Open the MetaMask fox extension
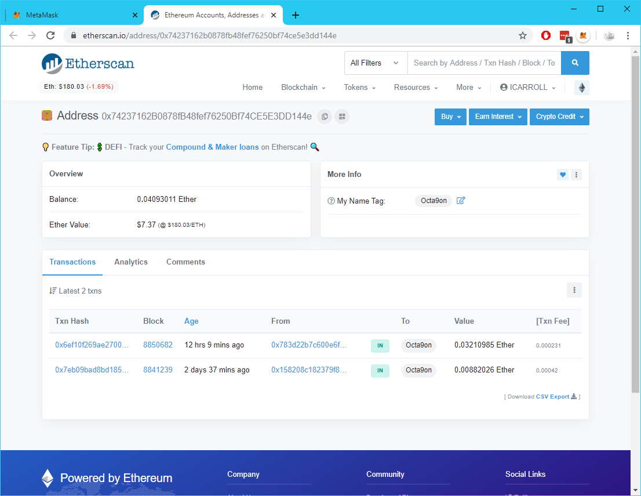Screen dimensions: 641x496 [584, 35]
